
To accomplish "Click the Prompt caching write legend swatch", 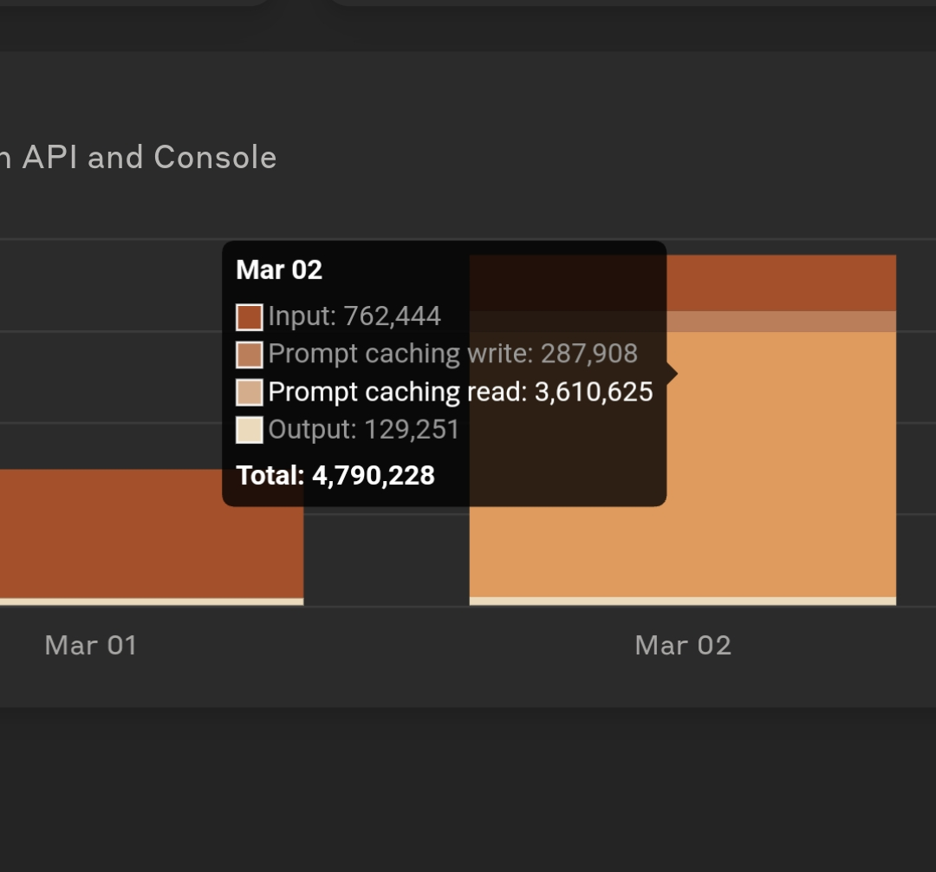I will pyautogui.click(x=250, y=355).
